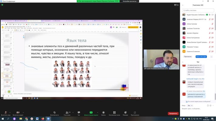Screen dimensions: 216x121
Task: Collapse the Participants panel header arrow
Action: [x=183, y=5]
